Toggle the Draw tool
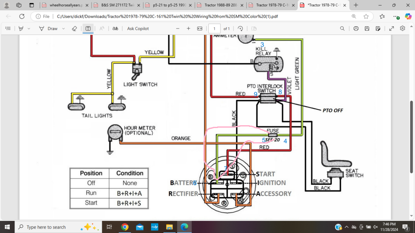The height and width of the screenshot is (233, 415). click(x=49, y=29)
